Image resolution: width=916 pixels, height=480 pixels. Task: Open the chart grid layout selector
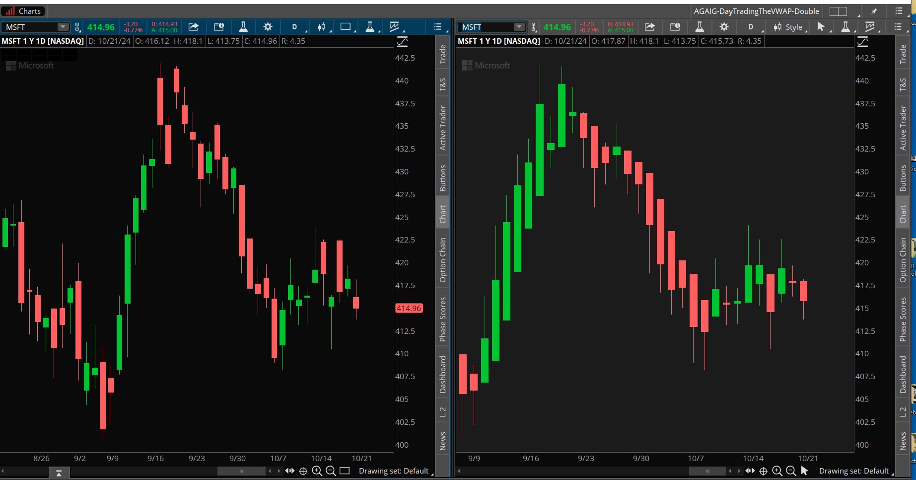pos(838,11)
